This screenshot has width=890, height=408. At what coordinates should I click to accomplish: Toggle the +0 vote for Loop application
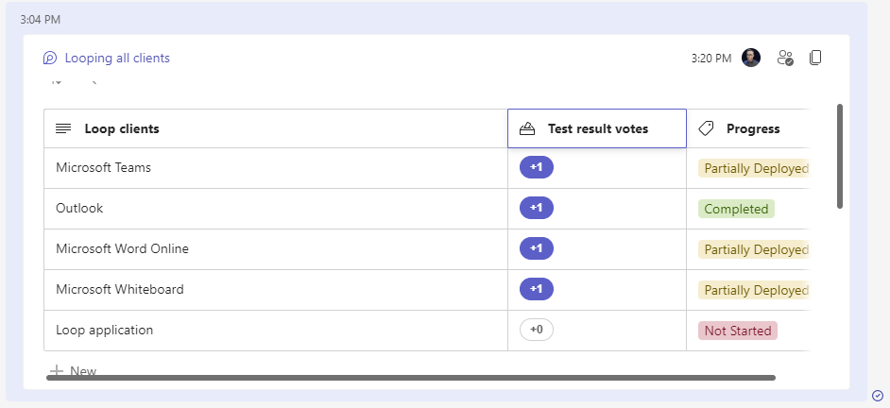click(536, 330)
